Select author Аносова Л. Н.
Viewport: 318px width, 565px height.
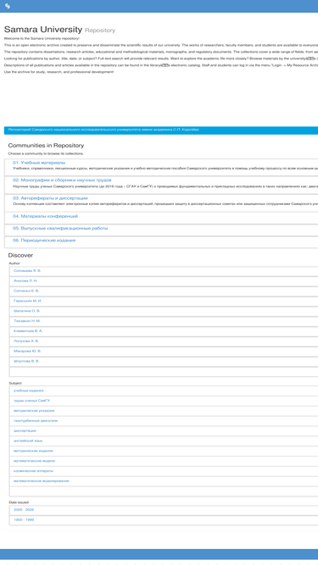[x=25, y=280]
